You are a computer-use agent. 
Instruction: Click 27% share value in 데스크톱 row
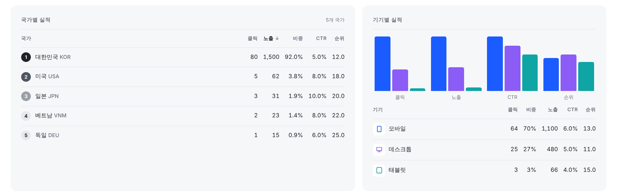pos(529,149)
